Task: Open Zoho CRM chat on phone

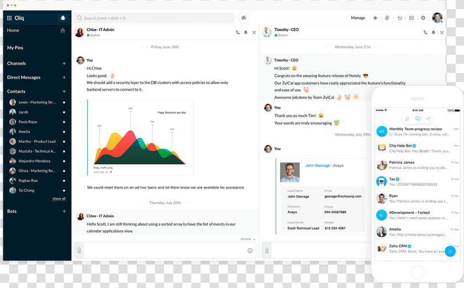Action: 417,248
